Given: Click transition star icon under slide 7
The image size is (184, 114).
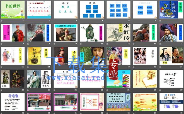Looking at the screenshot, I should click(x=160, y=21).
